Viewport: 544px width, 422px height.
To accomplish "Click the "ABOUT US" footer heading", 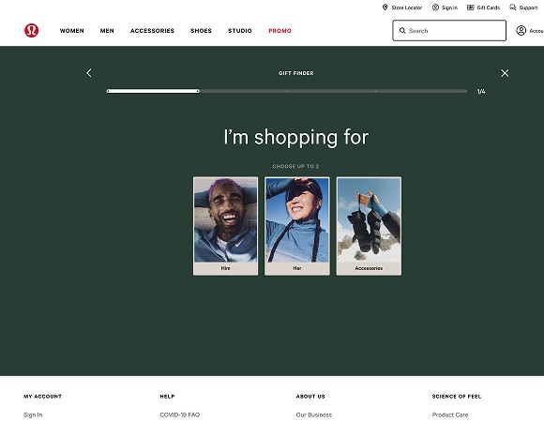I will click(x=310, y=397).
